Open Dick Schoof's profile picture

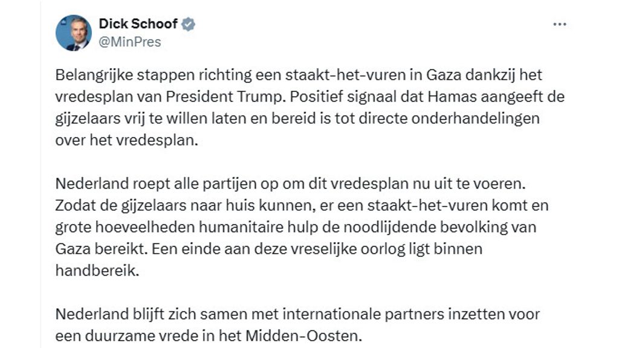(74, 33)
